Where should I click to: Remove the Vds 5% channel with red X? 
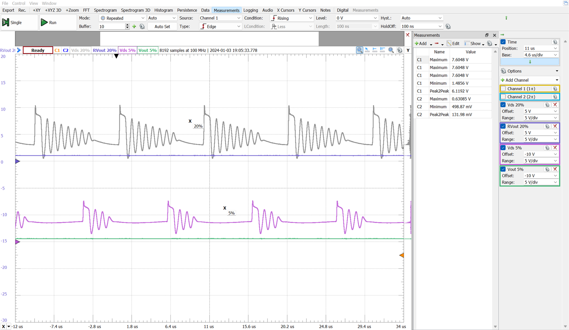tap(555, 148)
